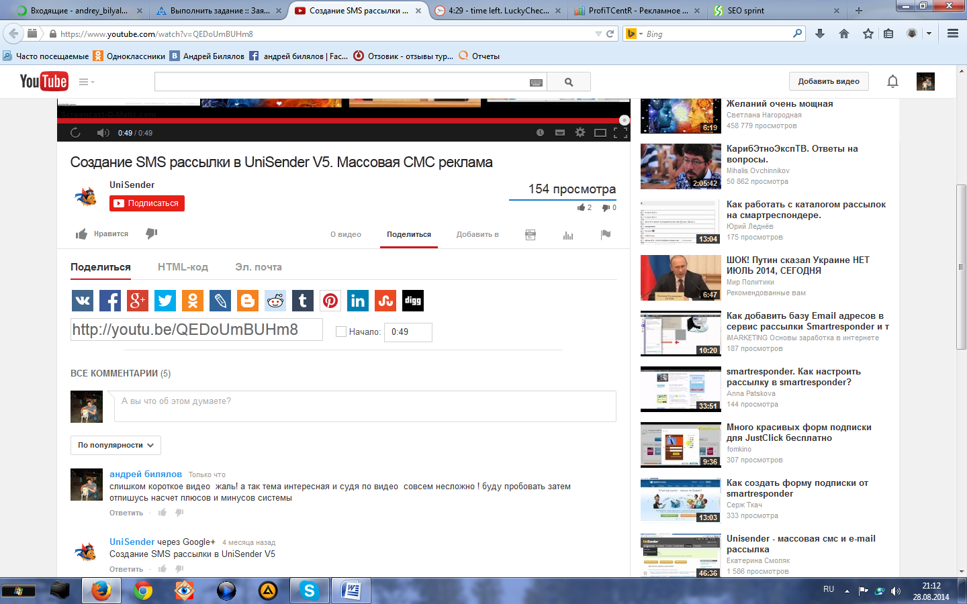Open 'Unisender - массовая смс' suggested video
Screen dimensions: 967x604
tap(801, 544)
